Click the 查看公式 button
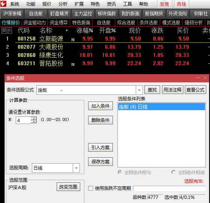Screen dimensions: 210x203 click(195, 90)
